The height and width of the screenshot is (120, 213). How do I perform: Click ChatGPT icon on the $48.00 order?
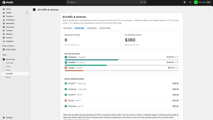coord(66,83)
